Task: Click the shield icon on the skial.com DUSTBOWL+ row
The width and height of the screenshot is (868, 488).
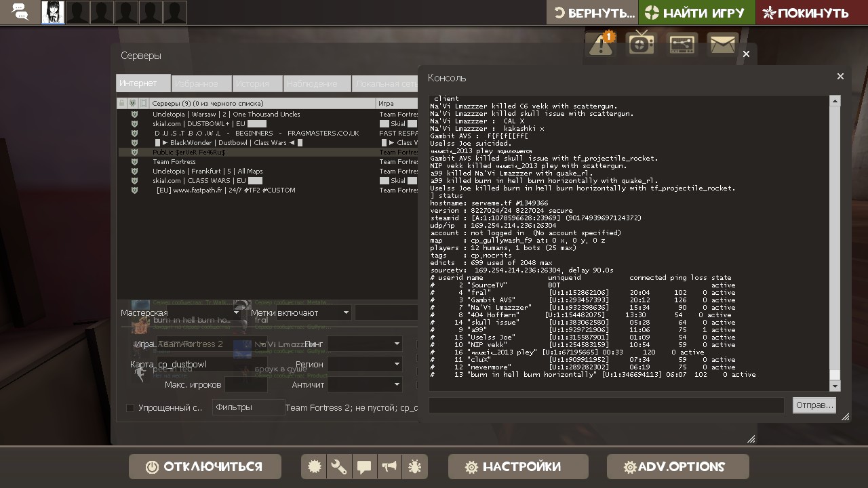Action: point(134,124)
